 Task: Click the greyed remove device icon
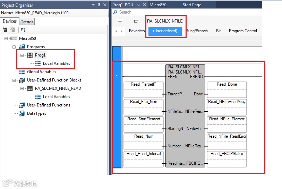click(x=12, y=30)
